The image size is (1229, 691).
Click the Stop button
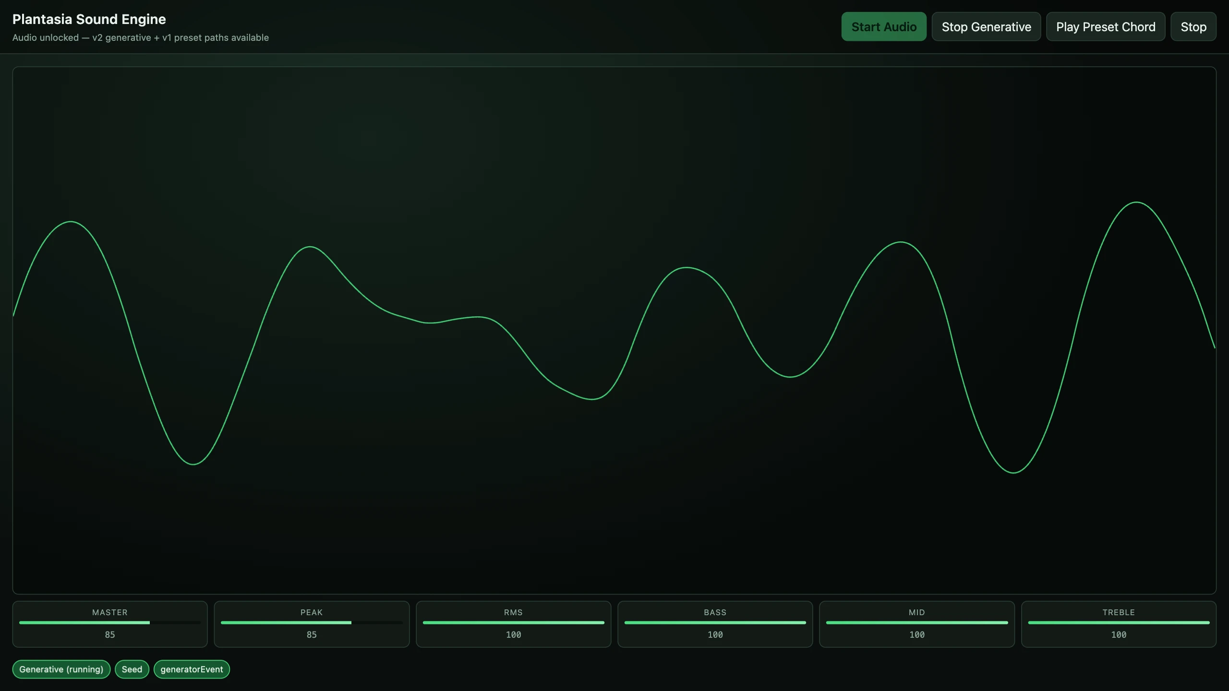point(1193,27)
